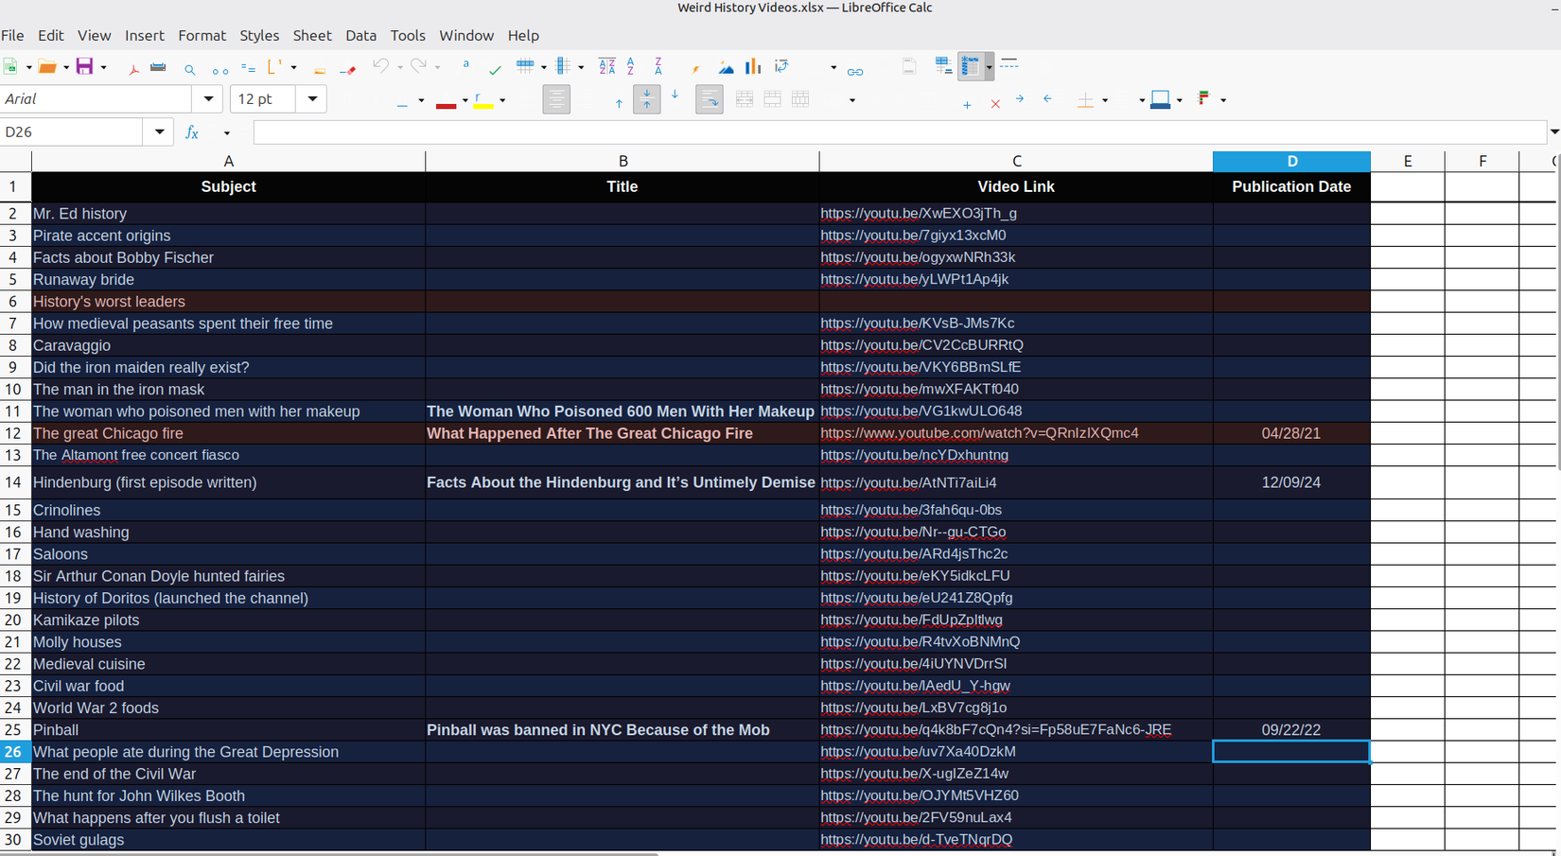The image size is (1561, 856).
Task: Click the Insert Row icon
Action: (x=525, y=65)
